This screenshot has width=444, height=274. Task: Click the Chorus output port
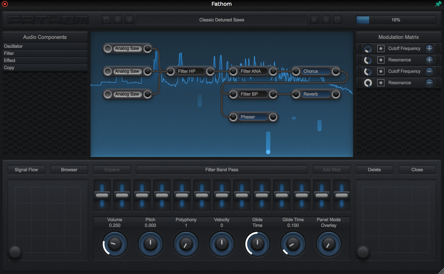coord(336,71)
